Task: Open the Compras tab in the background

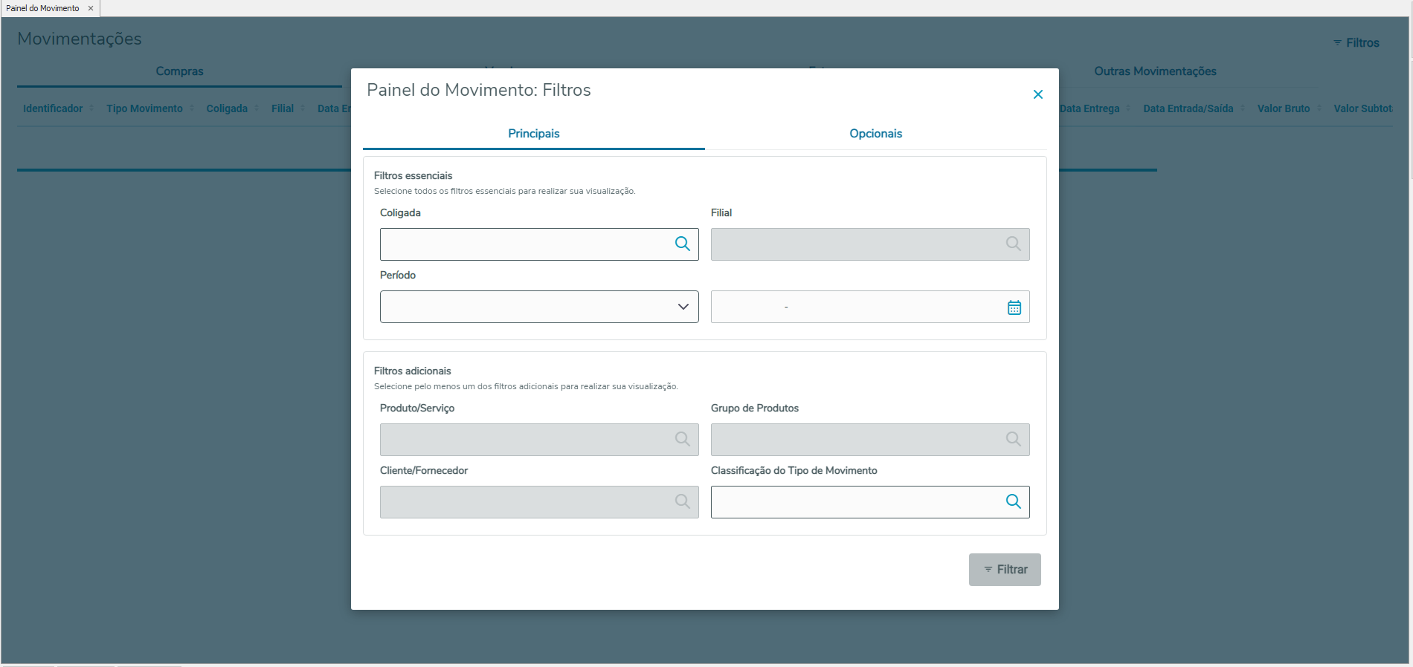Action: pos(179,71)
